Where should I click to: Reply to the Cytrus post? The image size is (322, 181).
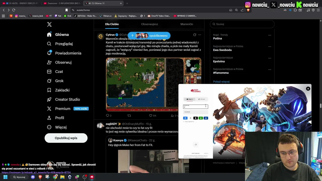point(109,116)
